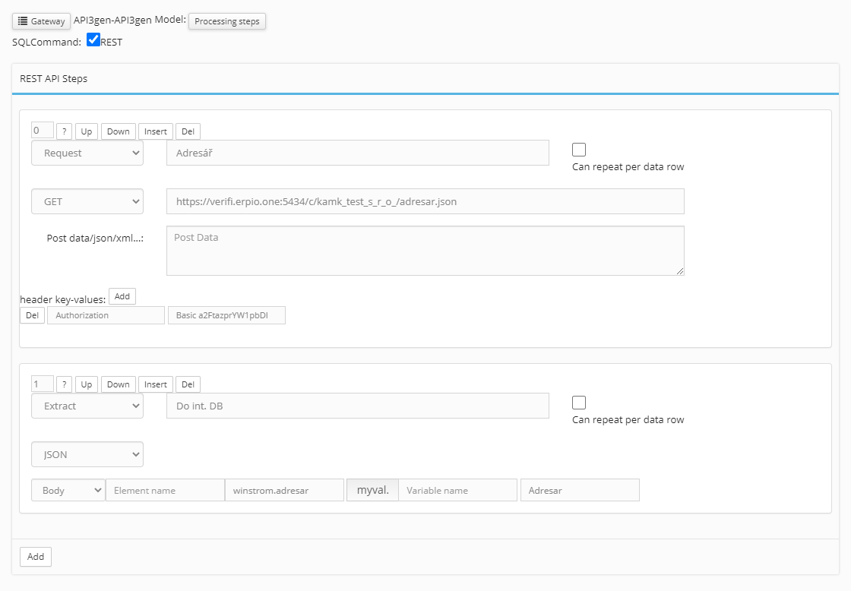Delete the Authorization header row
Viewport: 851px width, 591px height.
click(32, 315)
